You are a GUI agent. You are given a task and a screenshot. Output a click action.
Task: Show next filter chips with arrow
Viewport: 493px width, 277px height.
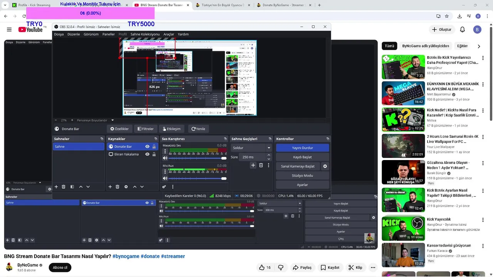click(x=479, y=46)
